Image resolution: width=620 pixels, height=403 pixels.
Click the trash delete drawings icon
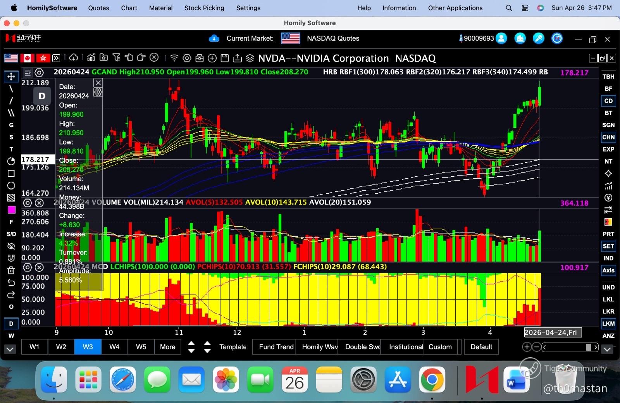coord(11,270)
